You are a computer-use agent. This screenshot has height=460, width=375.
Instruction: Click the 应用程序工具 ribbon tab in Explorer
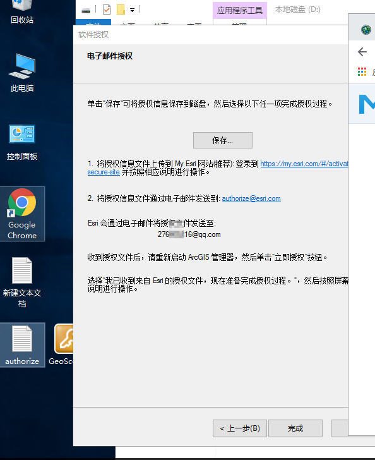[x=239, y=10]
